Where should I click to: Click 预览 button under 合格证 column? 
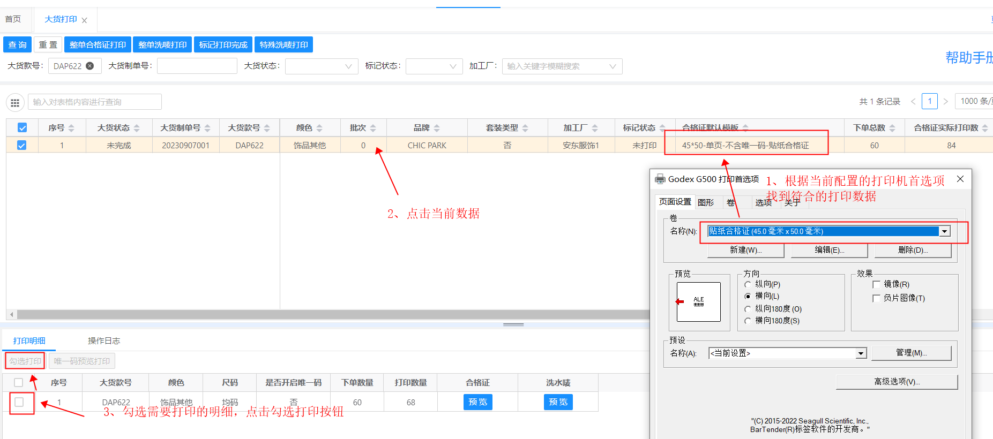(477, 402)
